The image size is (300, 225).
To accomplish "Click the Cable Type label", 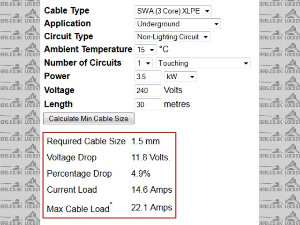I will coord(67,10).
